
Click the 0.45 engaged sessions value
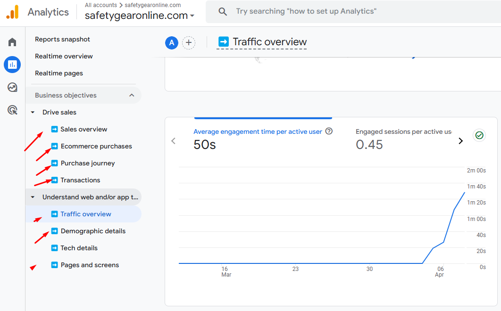[369, 145]
